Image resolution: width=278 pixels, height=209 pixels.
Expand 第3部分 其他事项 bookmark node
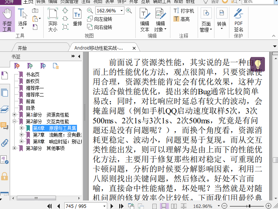click(x=15, y=148)
